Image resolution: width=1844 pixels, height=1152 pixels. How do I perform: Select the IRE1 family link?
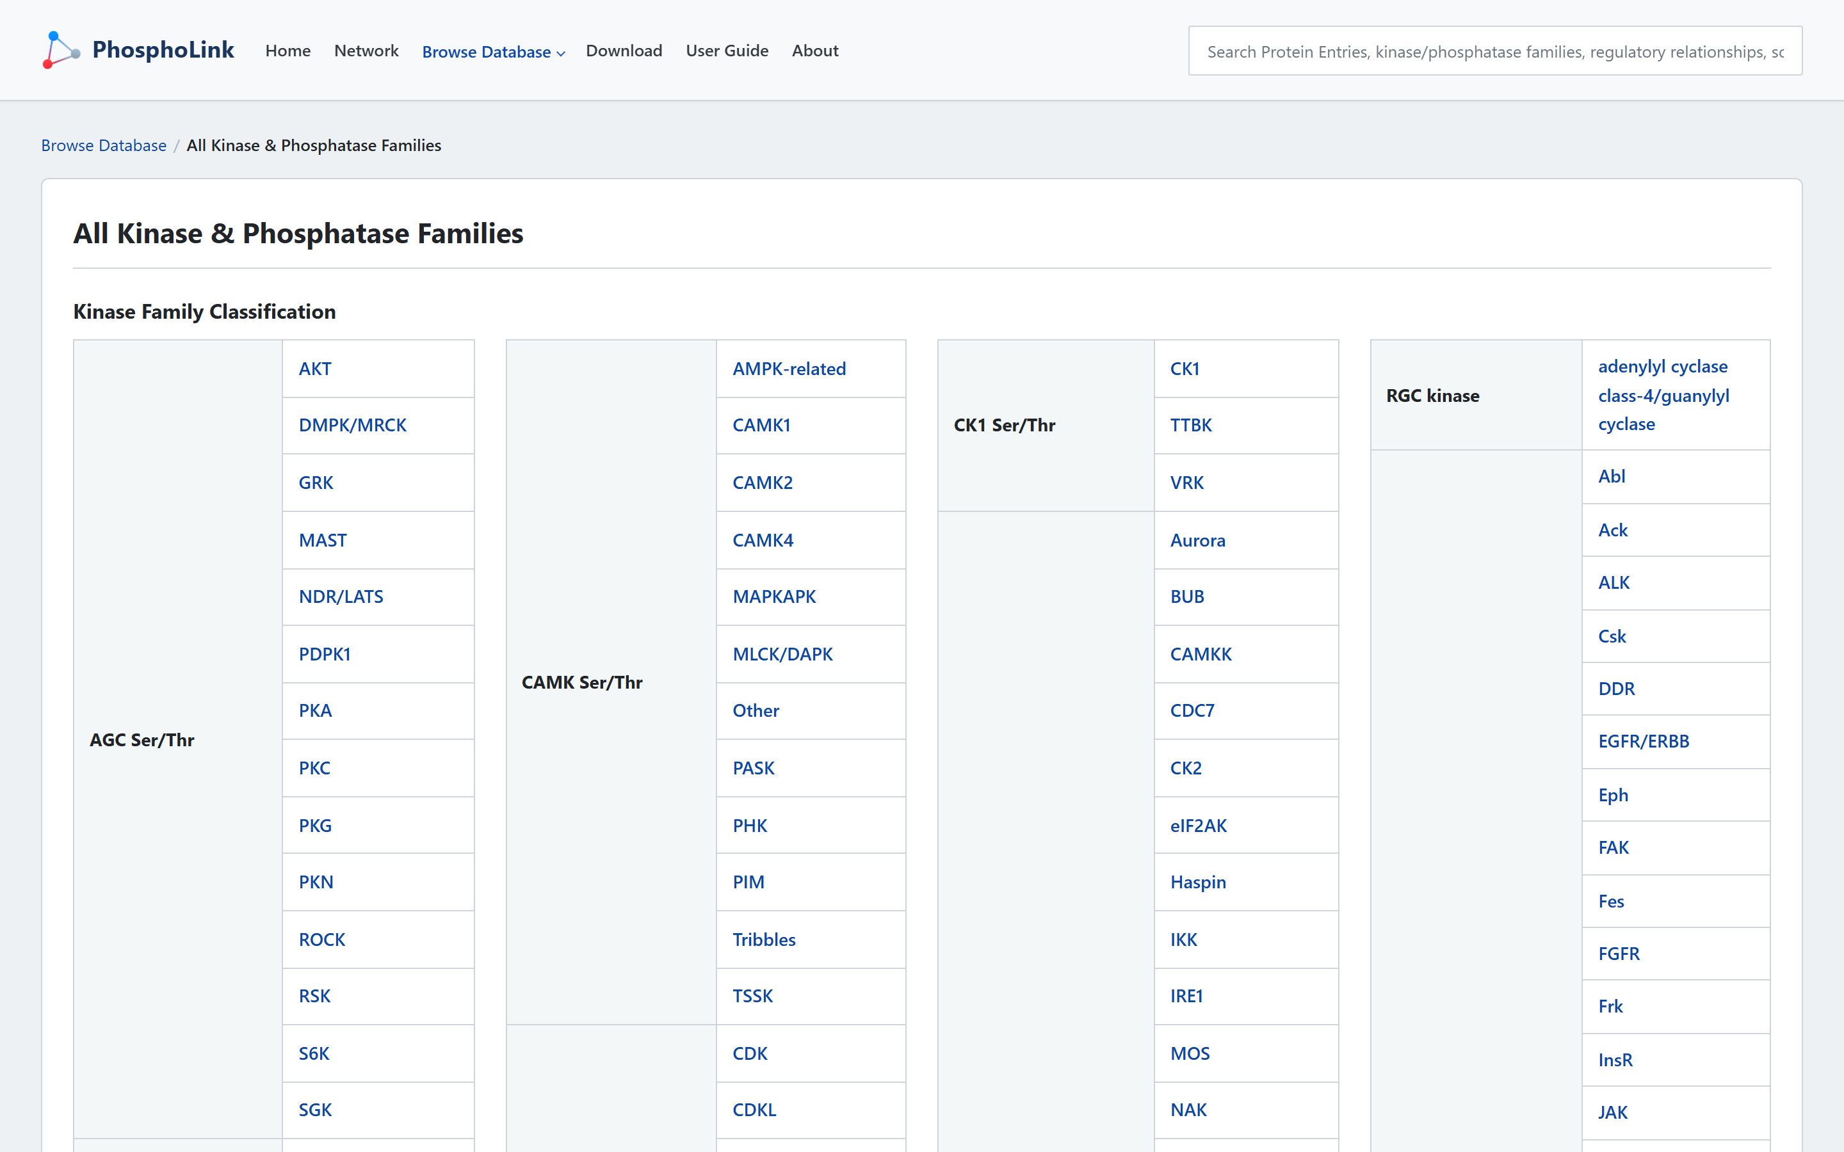[x=1186, y=996]
